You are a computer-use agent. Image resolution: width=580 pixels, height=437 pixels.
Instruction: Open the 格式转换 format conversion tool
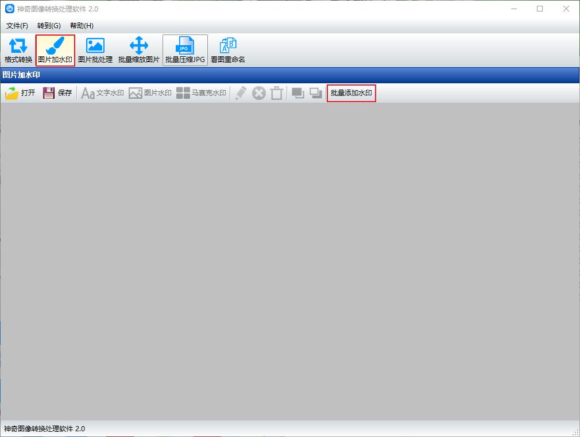coord(18,51)
